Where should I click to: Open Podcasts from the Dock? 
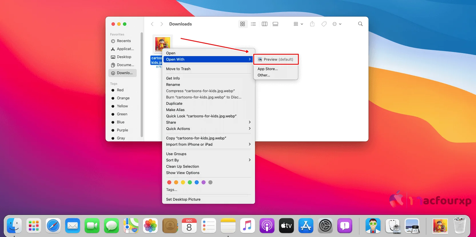pyautogui.click(x=267, y=226)
